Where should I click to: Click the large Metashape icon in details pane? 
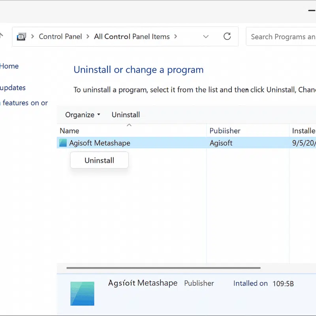[x=82, y=293]
